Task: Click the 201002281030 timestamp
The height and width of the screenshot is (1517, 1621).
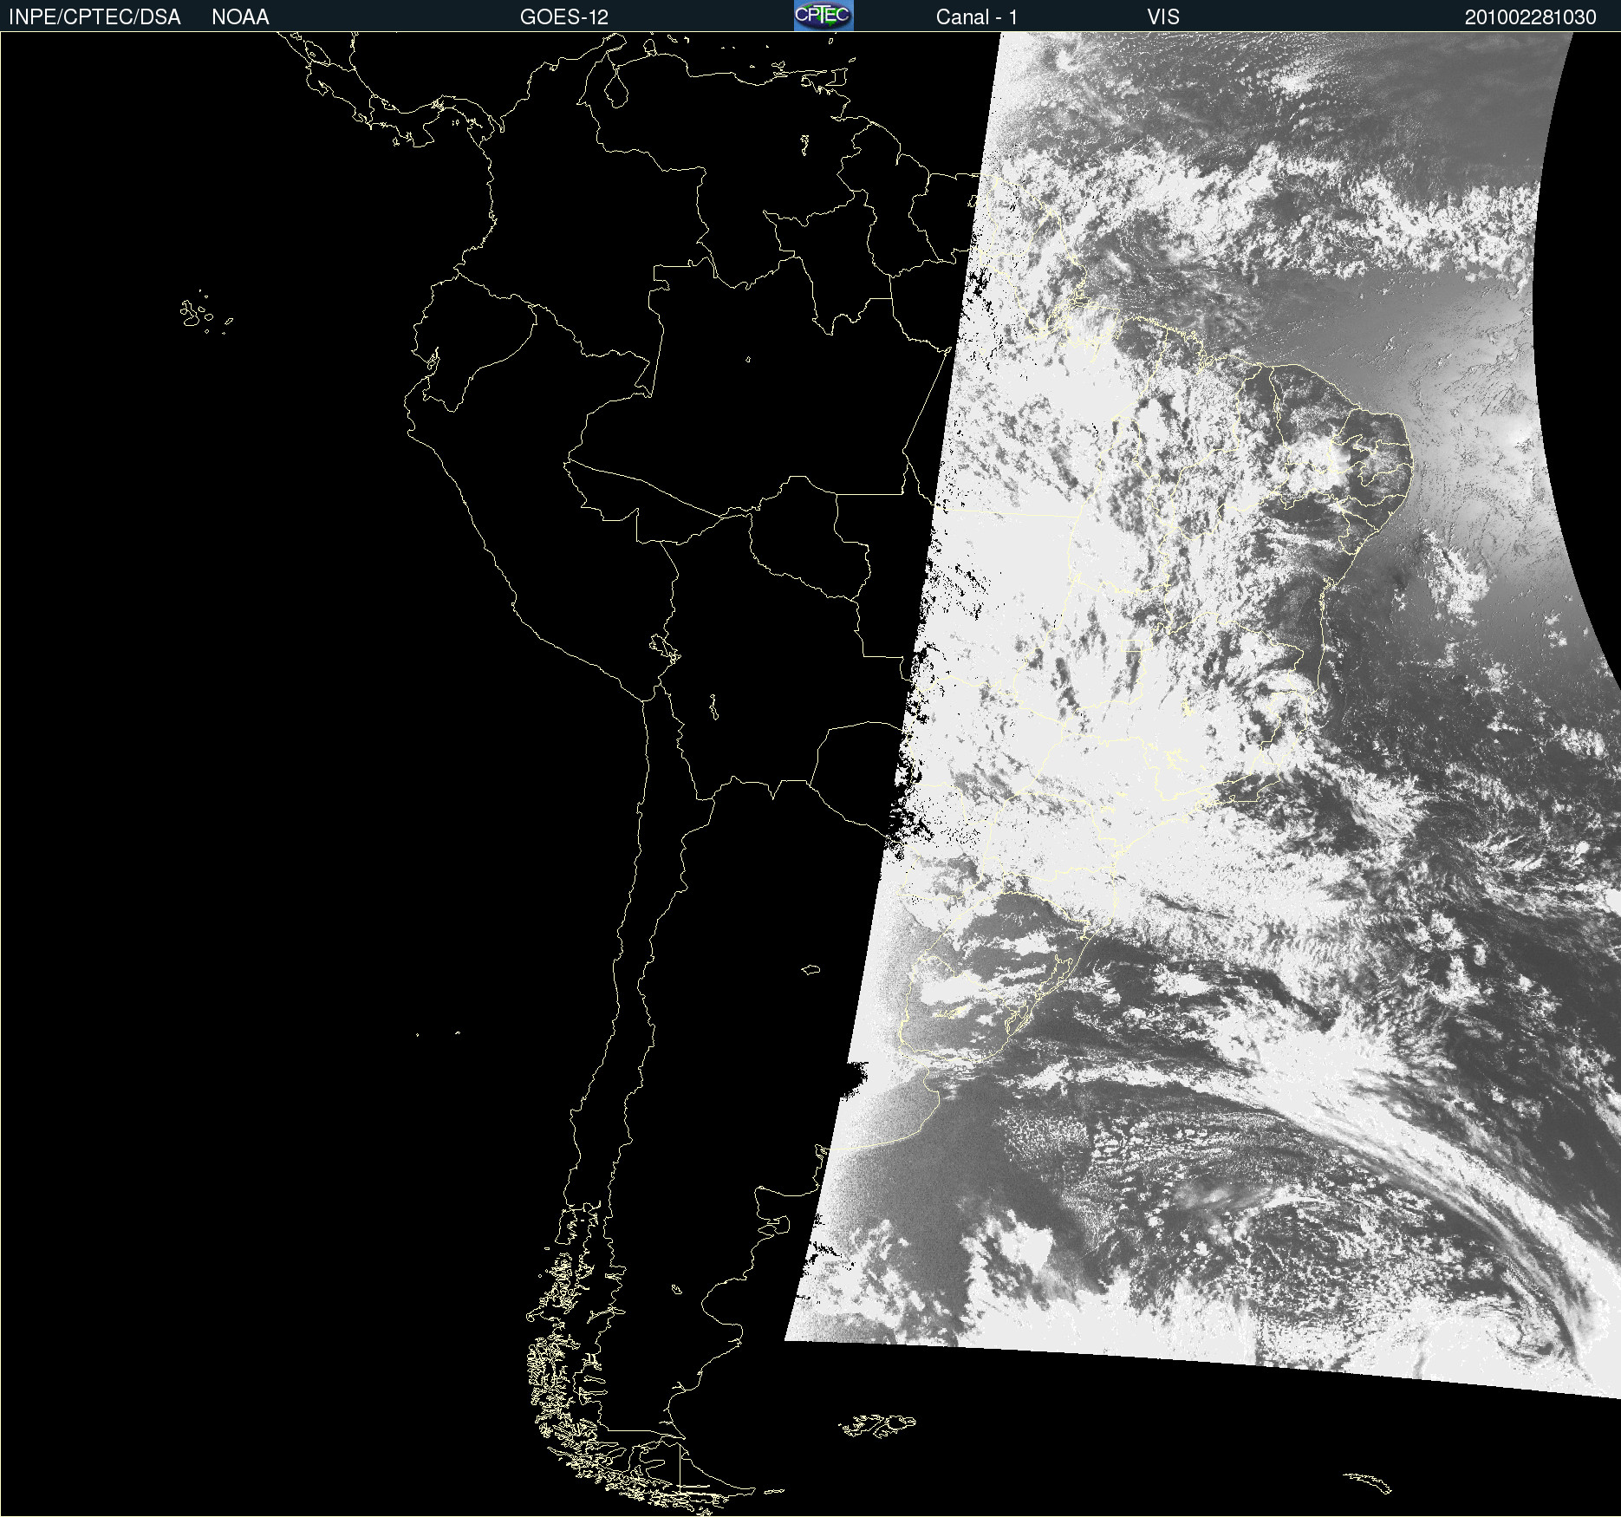Action: [x=1530, y=17]
